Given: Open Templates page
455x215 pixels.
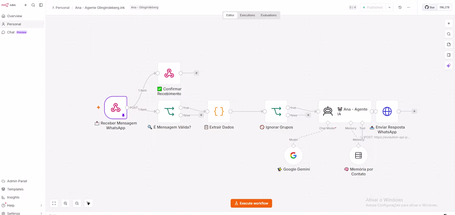Looking at the screenshot, I should [23, 189].
